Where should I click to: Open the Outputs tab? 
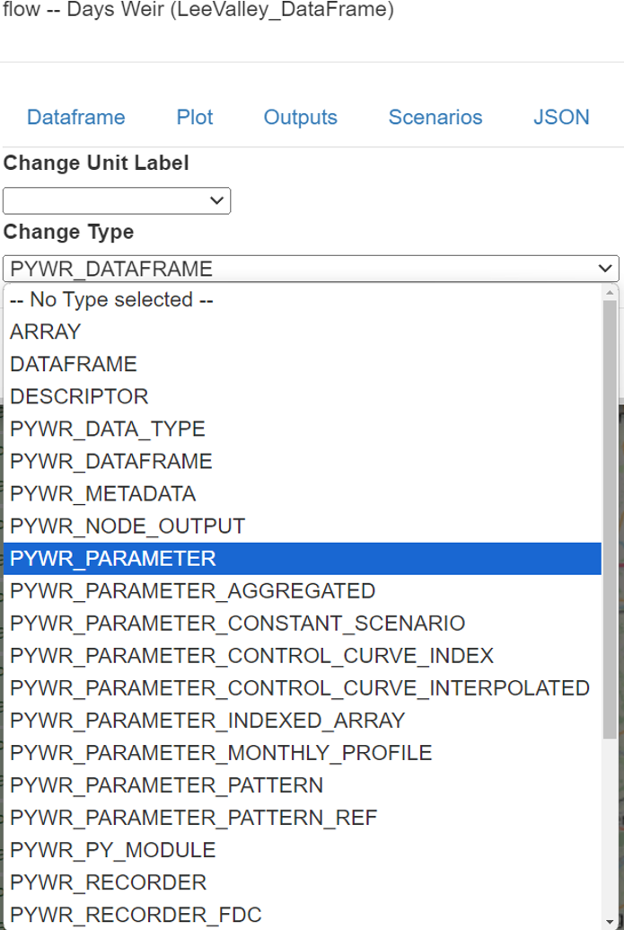[x=300, y=118]
